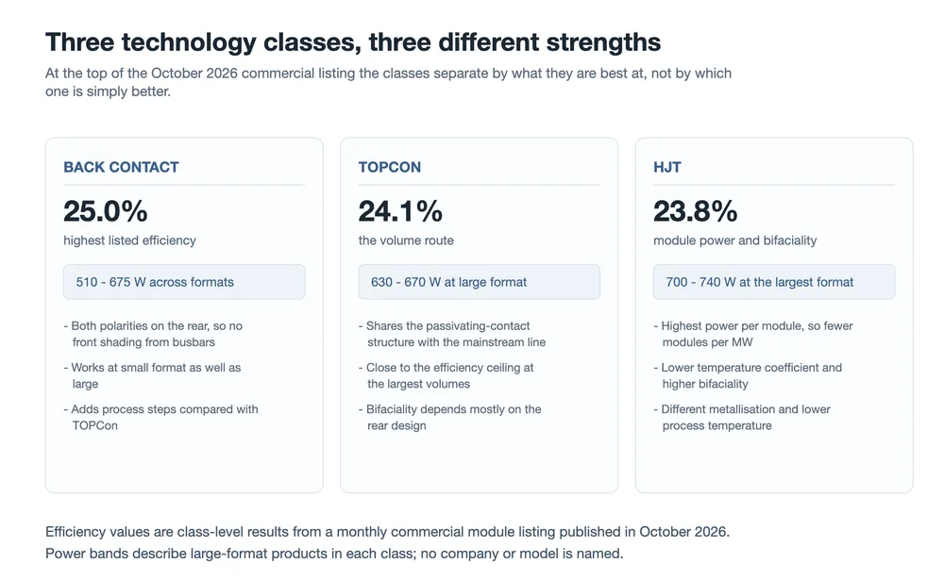The image size is (944, 580).
Task: Click bullet 'Adds process steps compared with TOPCon'
Action: pyautogui.click(x=160, y=417)
